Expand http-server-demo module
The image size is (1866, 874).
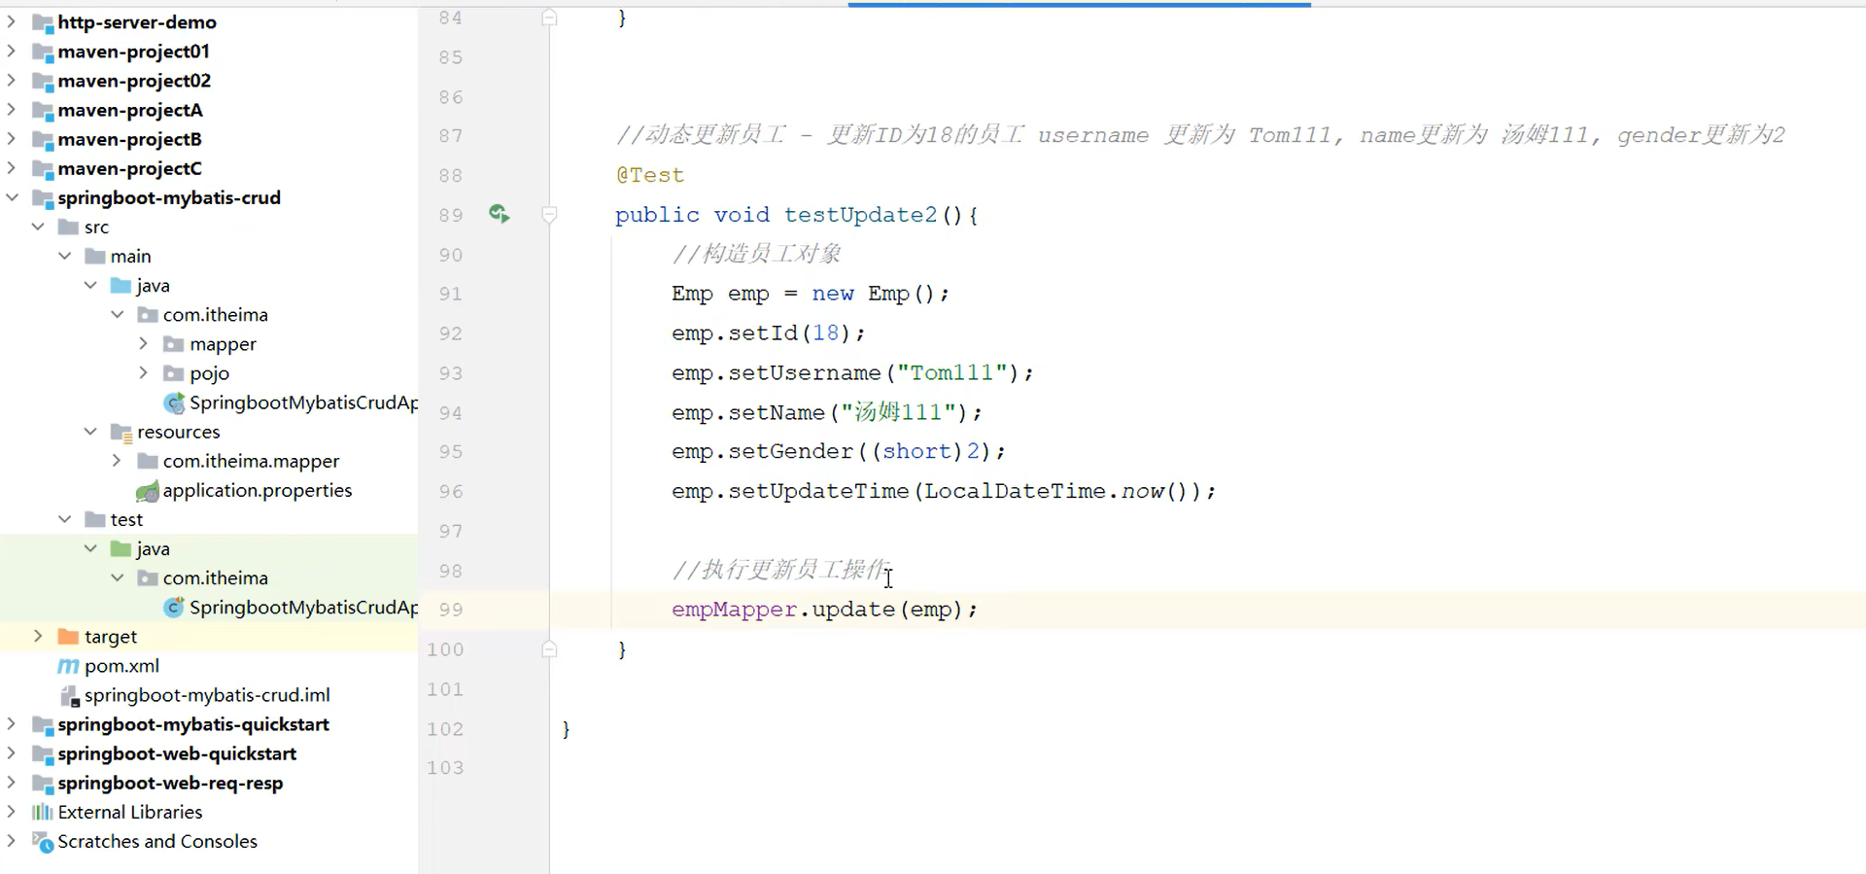(x=12, y=21)
